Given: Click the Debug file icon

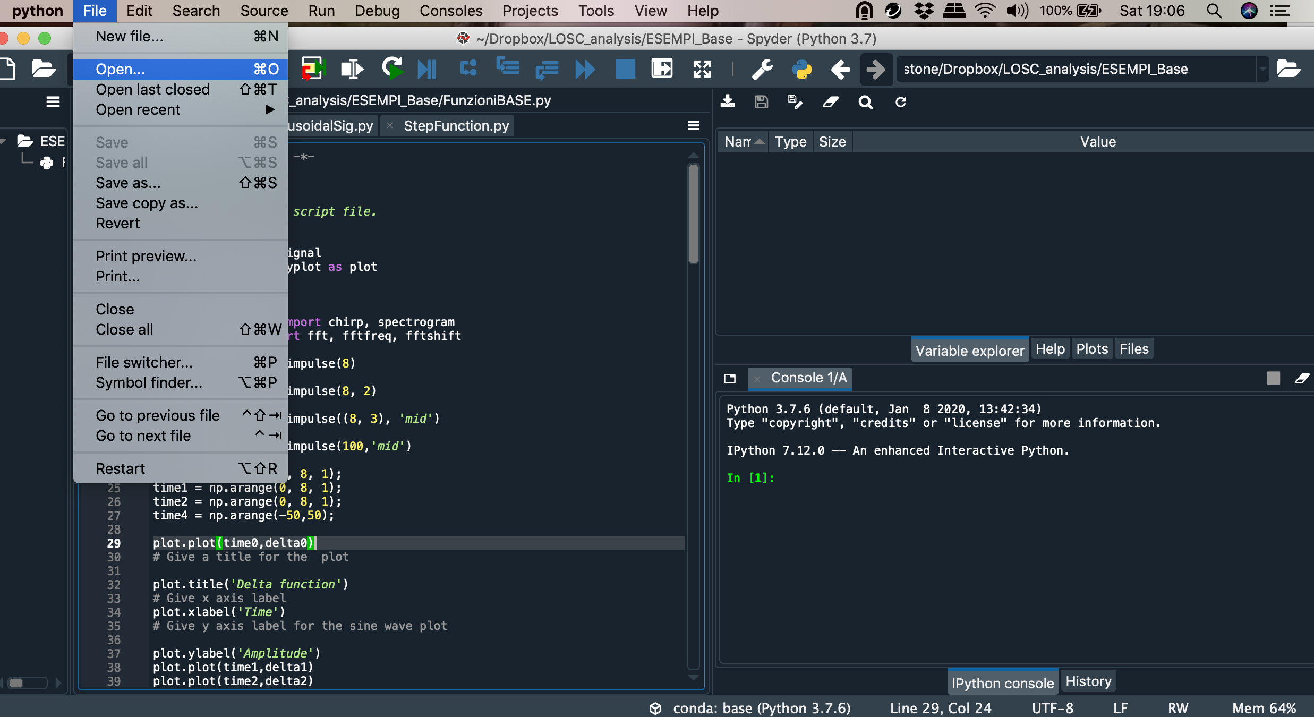Looking at the screenshot, I should (427, 69).
